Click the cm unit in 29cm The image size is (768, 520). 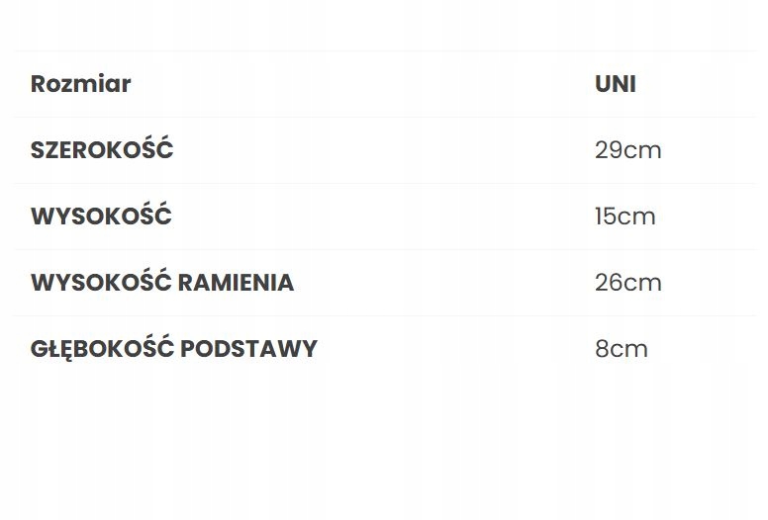point(641,151)
